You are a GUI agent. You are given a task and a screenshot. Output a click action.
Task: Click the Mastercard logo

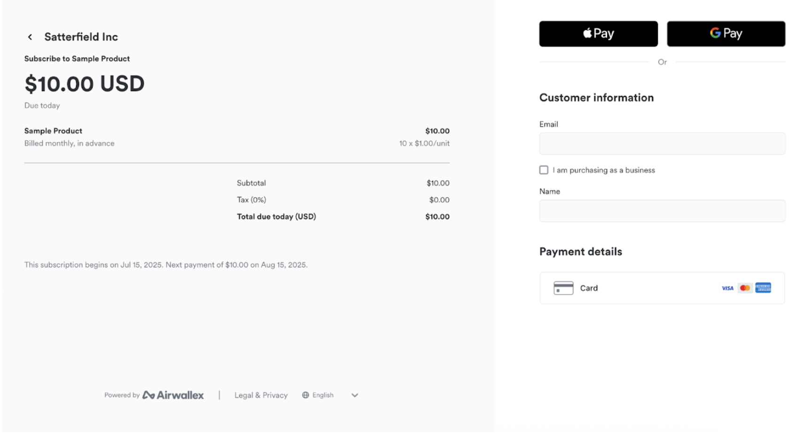745,288
